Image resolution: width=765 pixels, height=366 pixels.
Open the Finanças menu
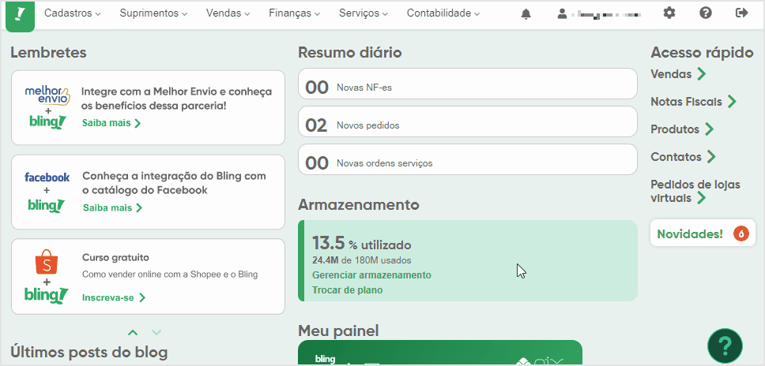[x=294, y=13]
